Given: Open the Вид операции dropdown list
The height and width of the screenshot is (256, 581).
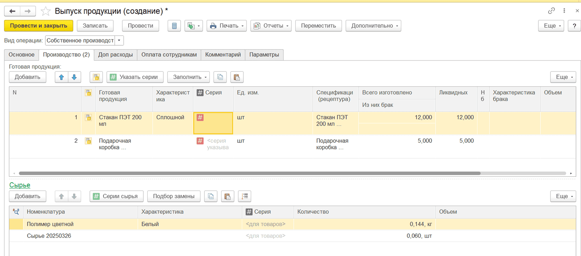Looking at the screenshot, I should coord(119,41).
